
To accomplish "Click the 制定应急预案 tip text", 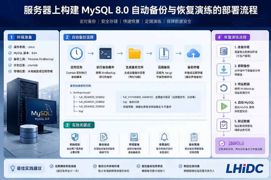I will [191, 166].
